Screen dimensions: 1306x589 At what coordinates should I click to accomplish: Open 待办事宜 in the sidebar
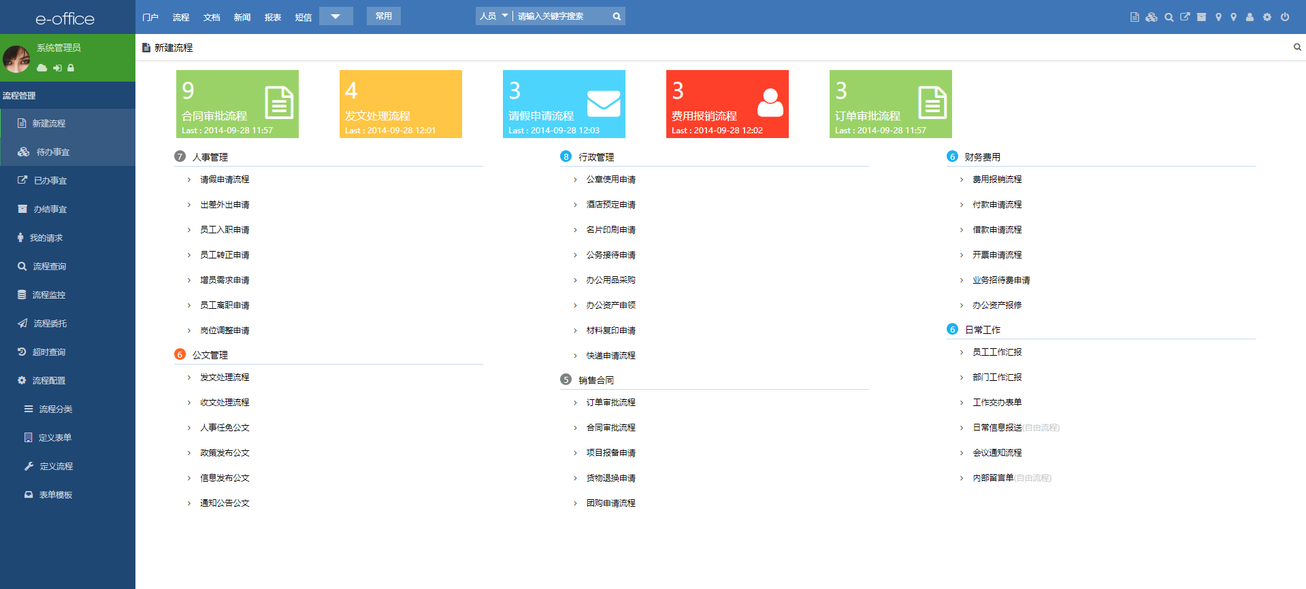pos(68,152)
